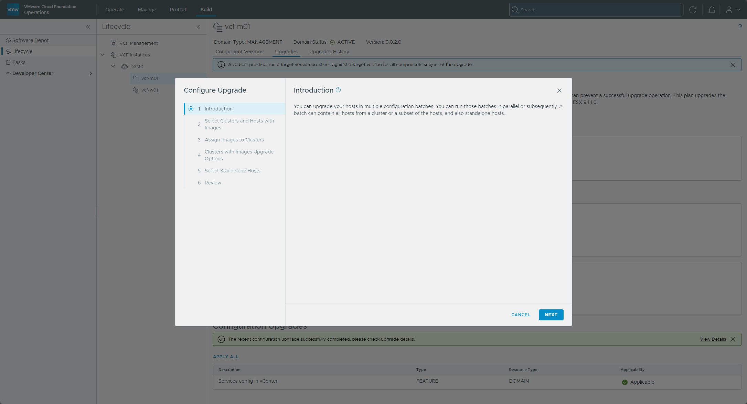Click the Software Depot icon
This screenshot has width=747, height=404.
pyautogui.click(x=8, y=40)
